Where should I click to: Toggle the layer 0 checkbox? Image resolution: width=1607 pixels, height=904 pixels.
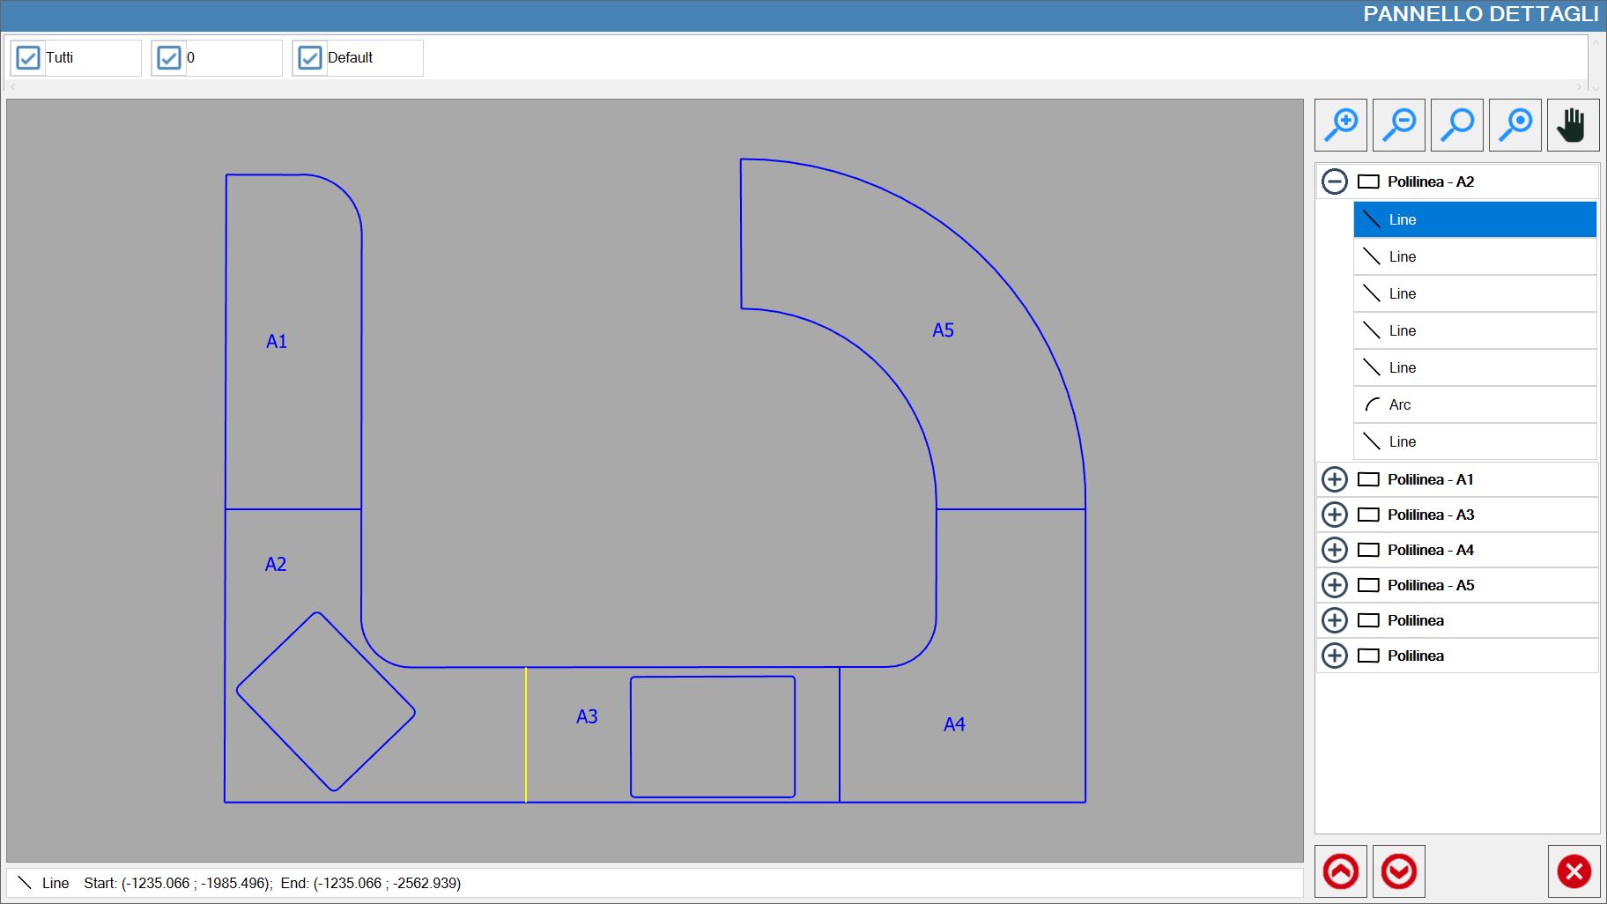(168, 58)
